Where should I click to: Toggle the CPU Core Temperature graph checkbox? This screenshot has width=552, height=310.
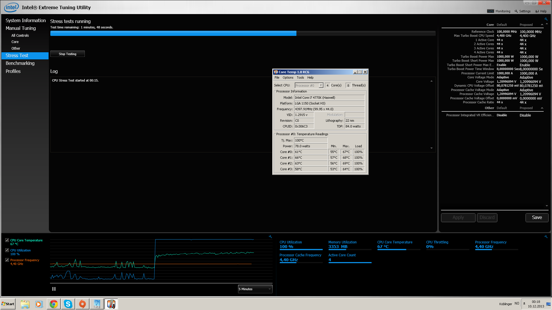[7, 240]
